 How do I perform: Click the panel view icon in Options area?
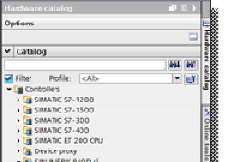pyautogui.click(x=193, y=36)
